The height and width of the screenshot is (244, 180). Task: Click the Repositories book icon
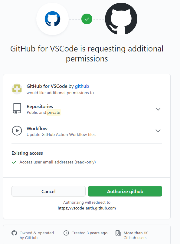[17, 109]
